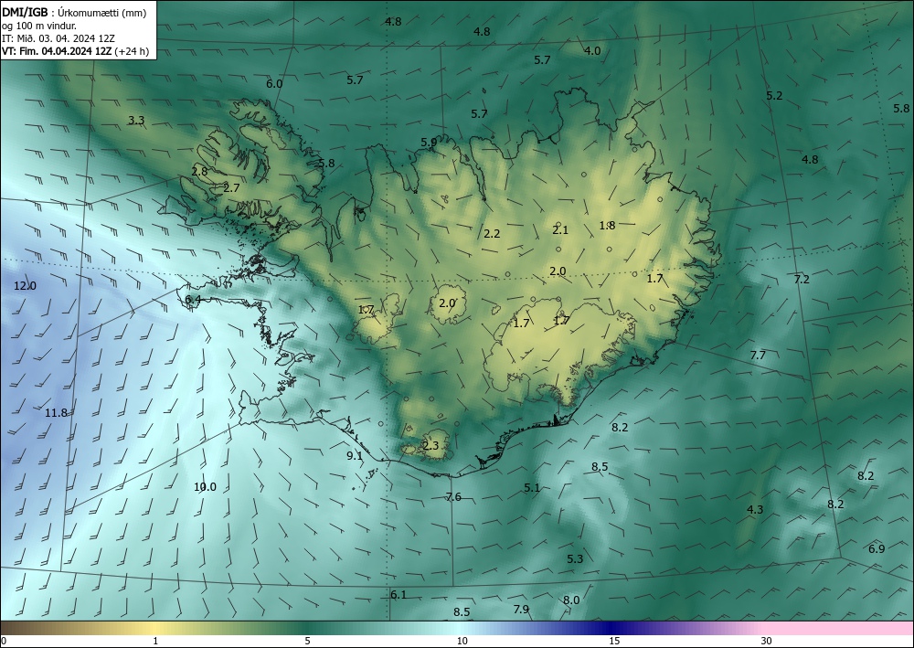Screen dimensions: 914x648
Task: Click the map value "6.0"
Action: click(x=274, y=83)
